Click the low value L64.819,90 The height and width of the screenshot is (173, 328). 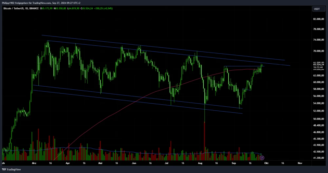73,9
